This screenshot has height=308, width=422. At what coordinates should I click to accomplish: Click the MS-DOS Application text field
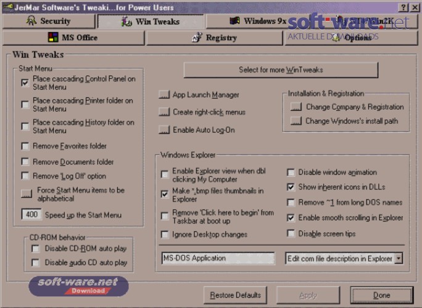coord(218,258)
